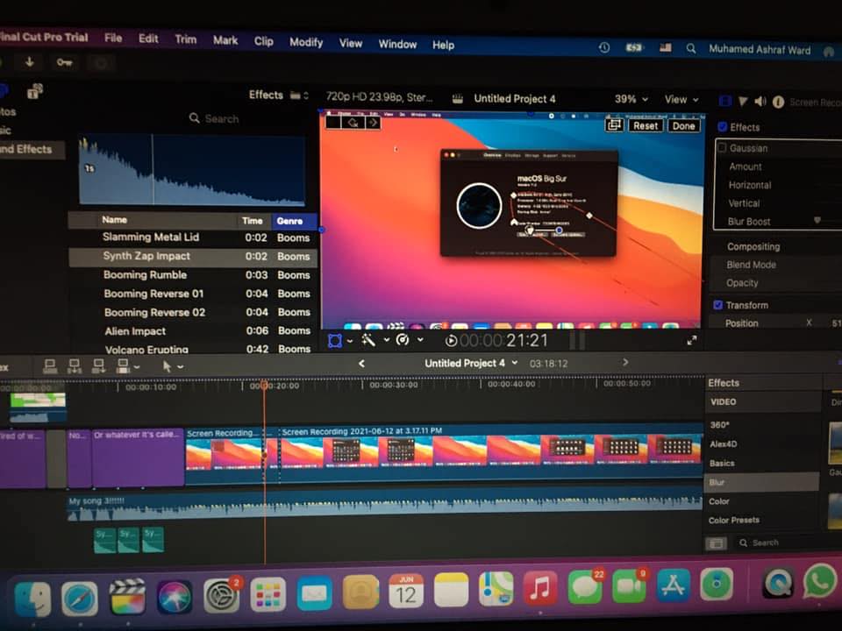The image size is (842, 631).
Task: Click the magic wand enhancements icon
Action: click(368, 340)
